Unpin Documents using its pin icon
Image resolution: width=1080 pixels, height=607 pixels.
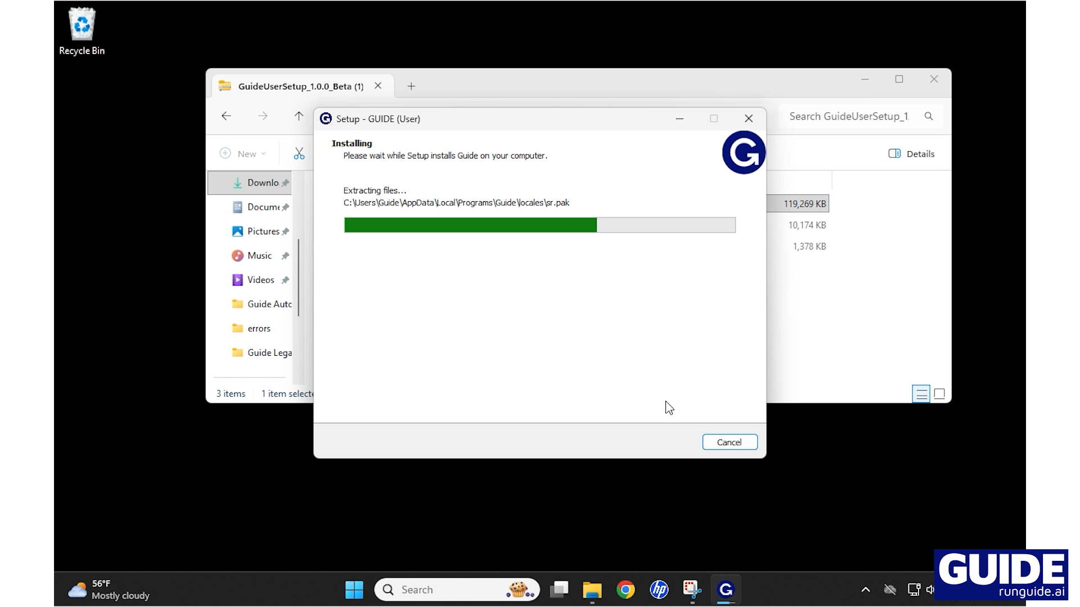(x=285, y=207)
